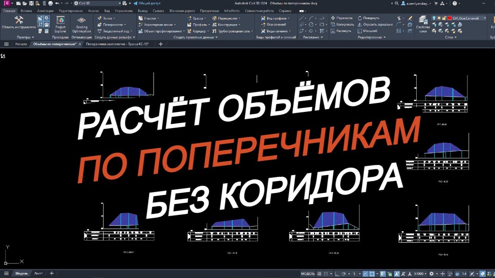Click the Save icon in quick access toolbar

pos(31,3)
